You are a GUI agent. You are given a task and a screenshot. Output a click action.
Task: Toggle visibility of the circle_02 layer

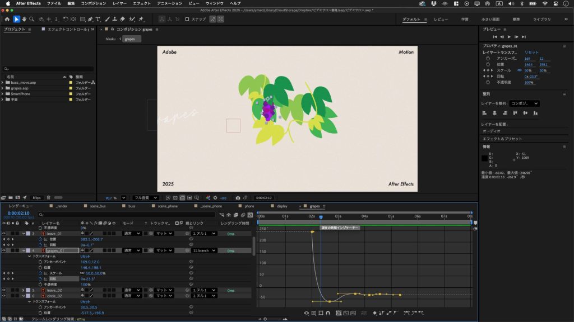[4, 296]
